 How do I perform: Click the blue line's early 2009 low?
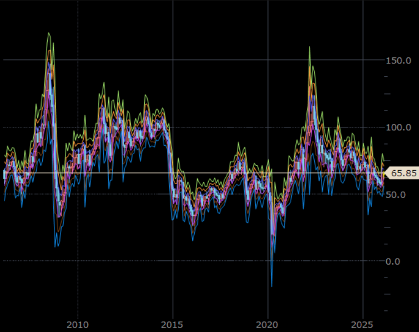click(x=55, y=246)
